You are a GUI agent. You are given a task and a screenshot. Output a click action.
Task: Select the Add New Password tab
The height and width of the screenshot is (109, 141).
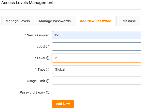96,21
